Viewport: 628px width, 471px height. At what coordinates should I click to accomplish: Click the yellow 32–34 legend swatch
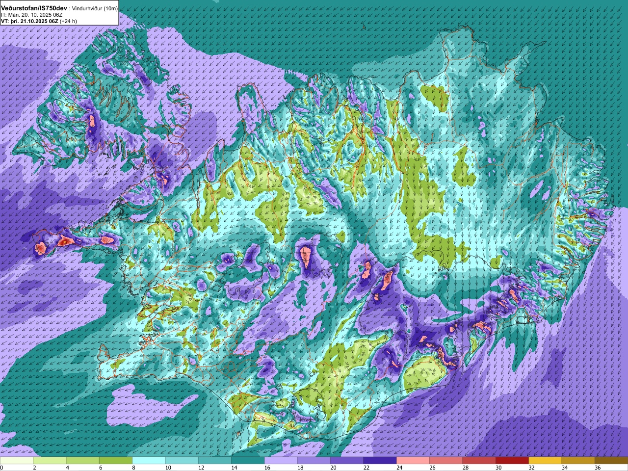(545, 461)
